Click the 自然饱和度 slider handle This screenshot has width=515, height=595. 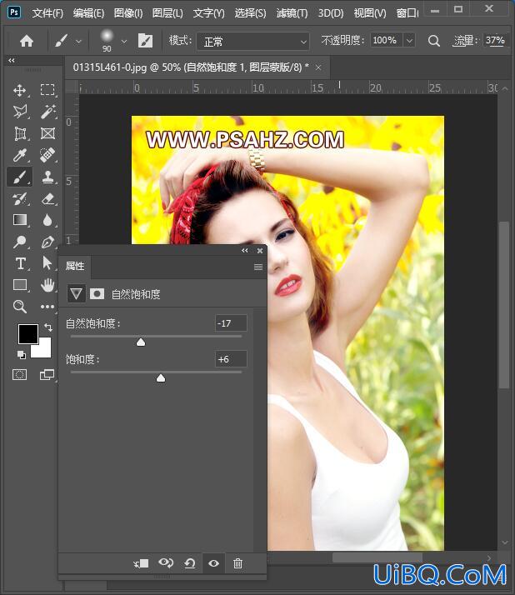(141, 342)
